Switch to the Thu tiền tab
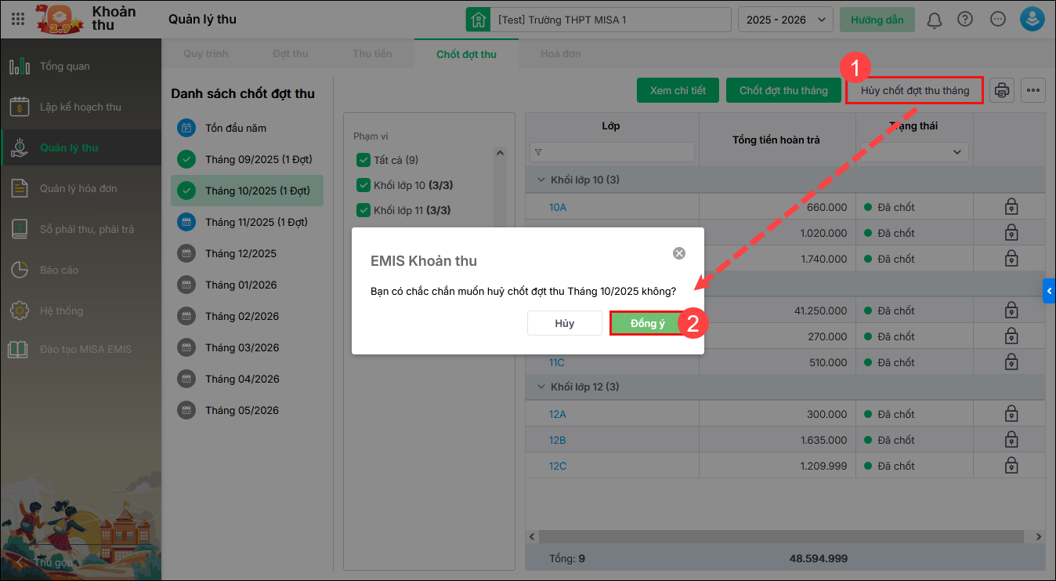1056x581 pixels. [x=372, y=54]
